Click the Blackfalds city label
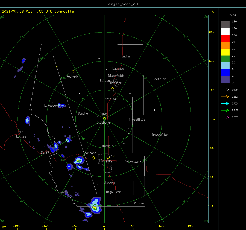Screen dimensions: 246x230 [116, 76]
